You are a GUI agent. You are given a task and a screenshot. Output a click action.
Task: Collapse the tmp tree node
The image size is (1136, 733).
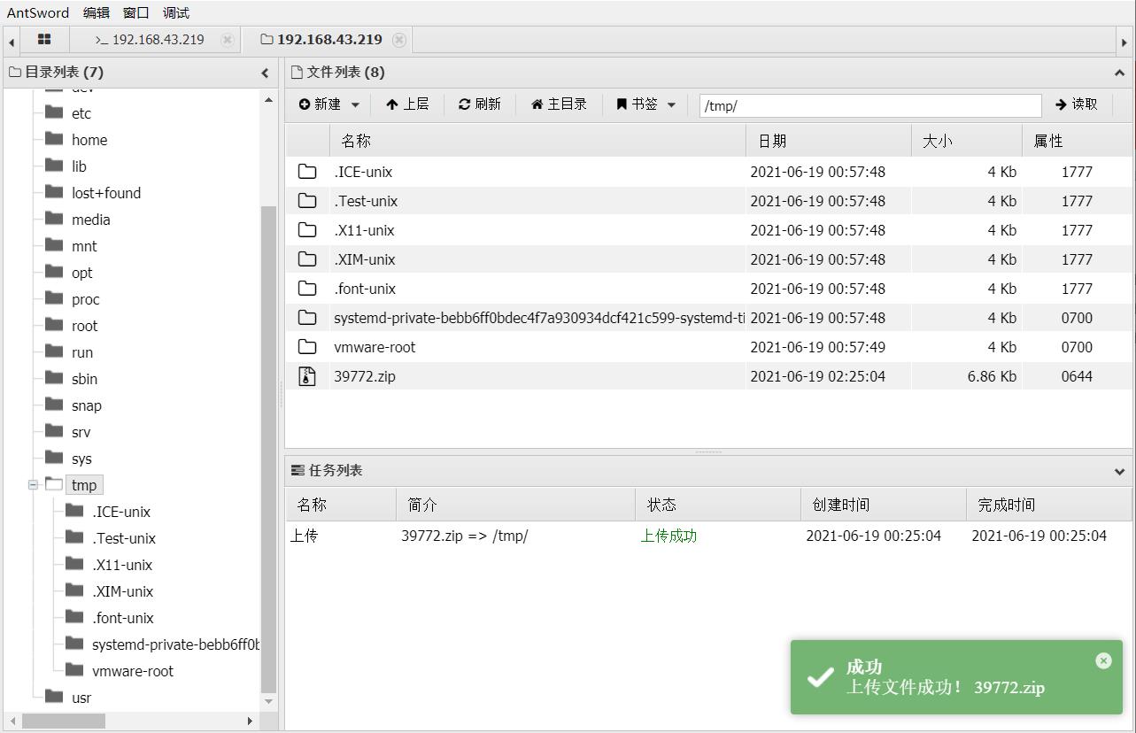33,485
